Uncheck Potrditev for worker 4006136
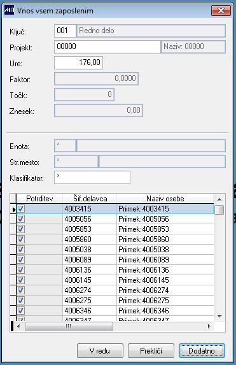236x365 pixels. (21, 270)
